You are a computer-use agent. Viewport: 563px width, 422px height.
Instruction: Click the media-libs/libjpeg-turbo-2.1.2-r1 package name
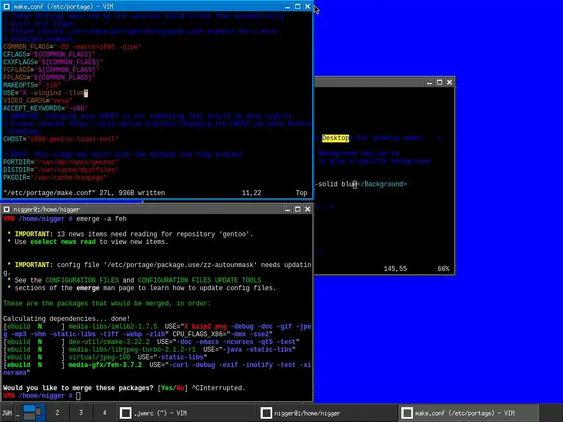[132, 349]
